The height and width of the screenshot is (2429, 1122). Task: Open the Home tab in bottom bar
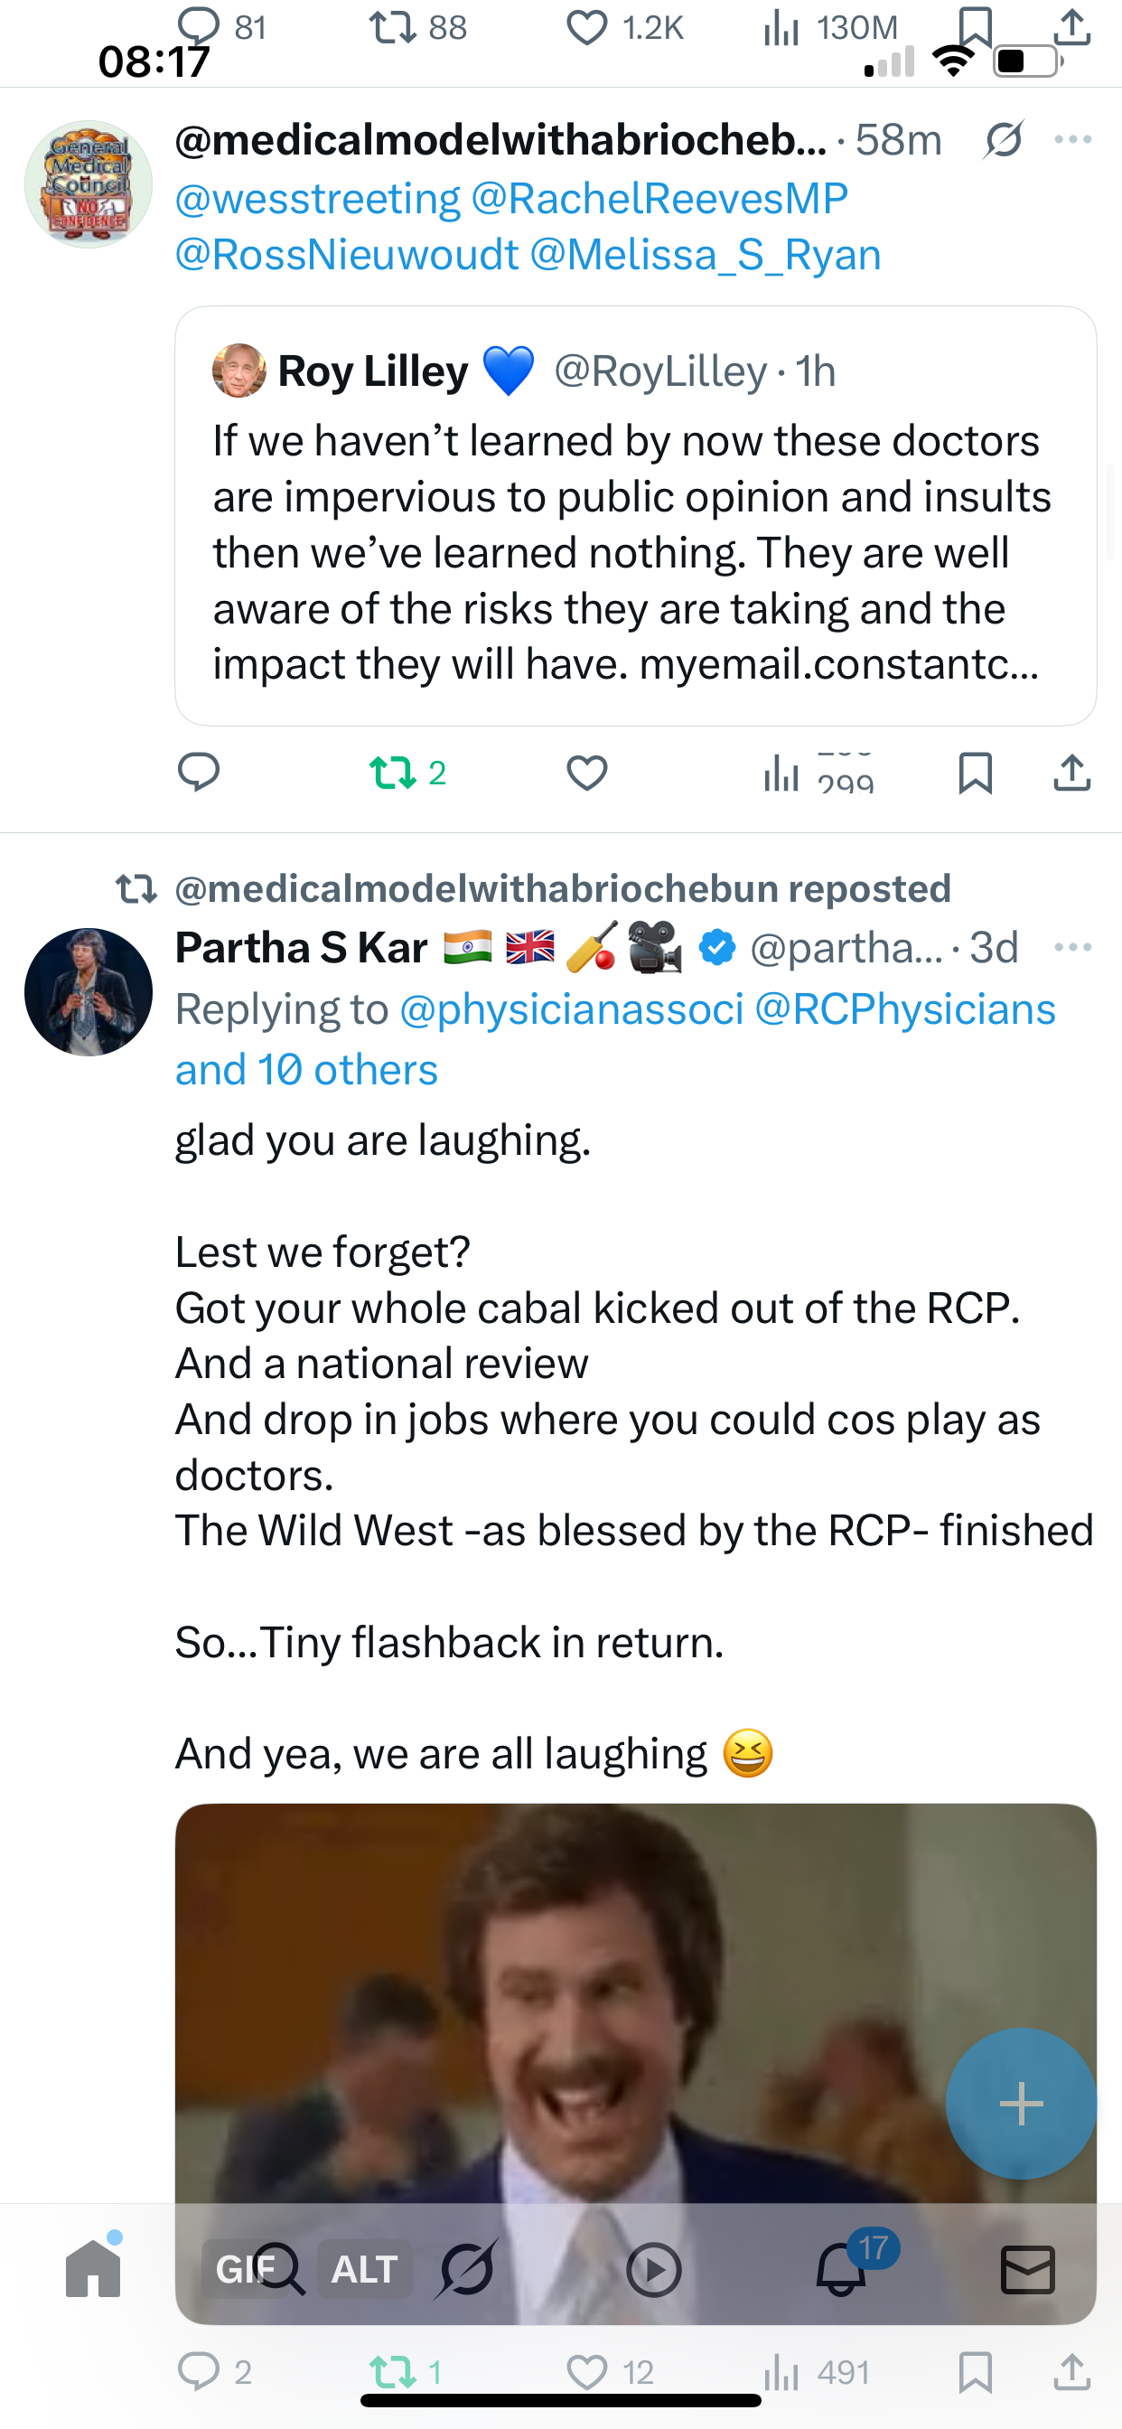[93, 2269]
